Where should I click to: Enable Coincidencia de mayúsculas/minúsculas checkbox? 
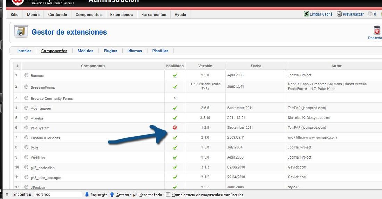point(168,195)
